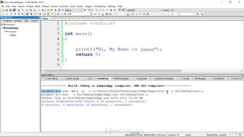Click the debugger Step into icon
This screenshot has height=137, width=244.
pyautogui.click(x=96, y=10)
